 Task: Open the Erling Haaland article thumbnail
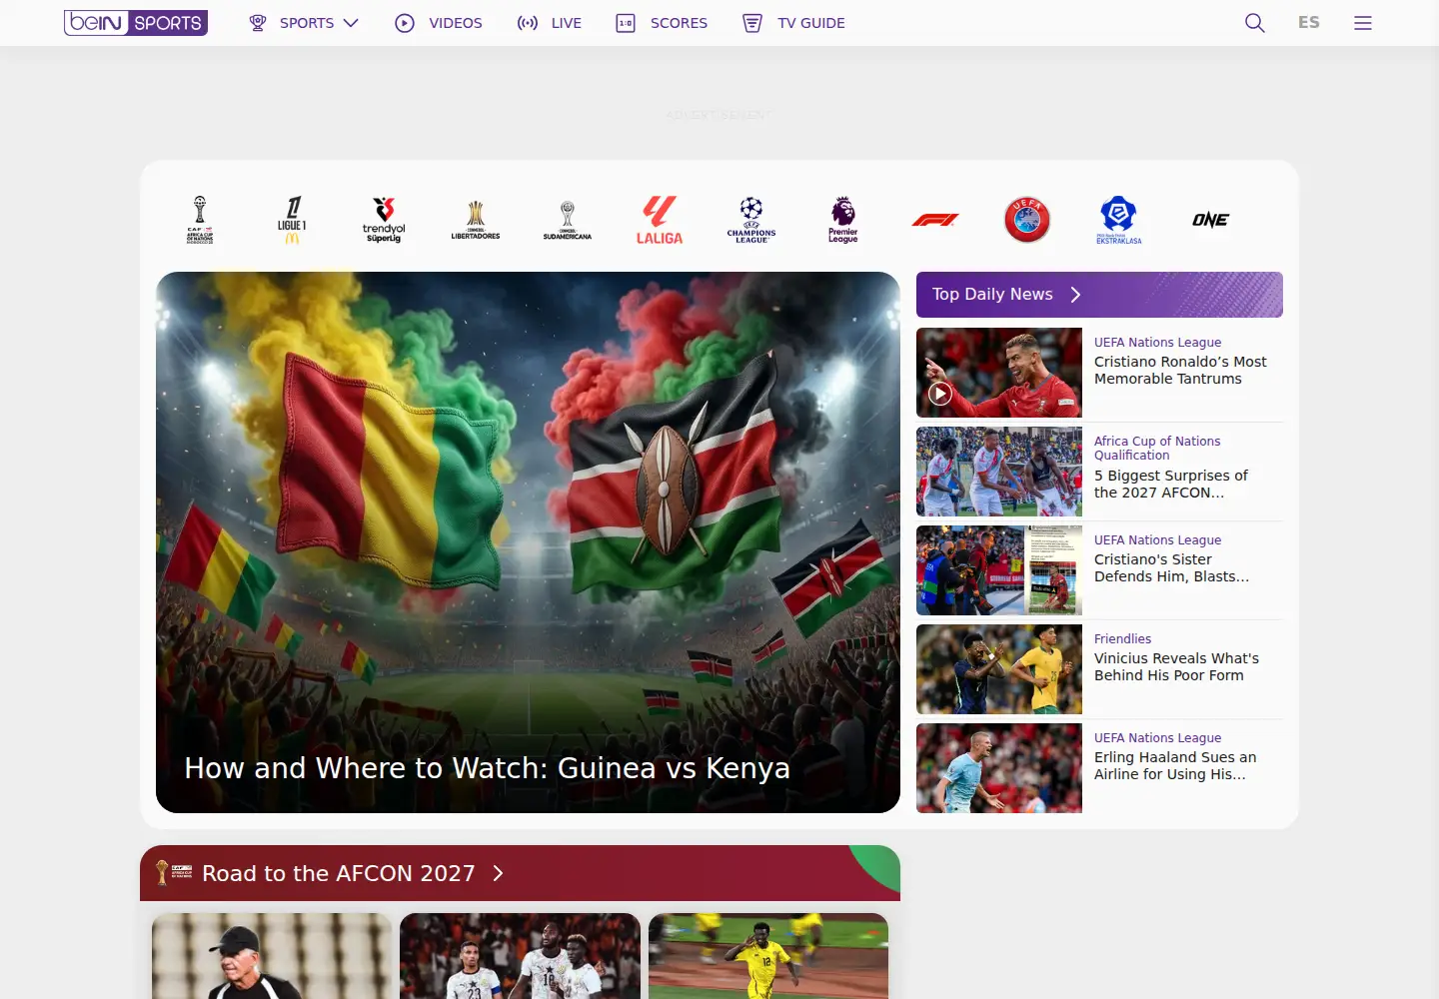(x=999, y=768)
